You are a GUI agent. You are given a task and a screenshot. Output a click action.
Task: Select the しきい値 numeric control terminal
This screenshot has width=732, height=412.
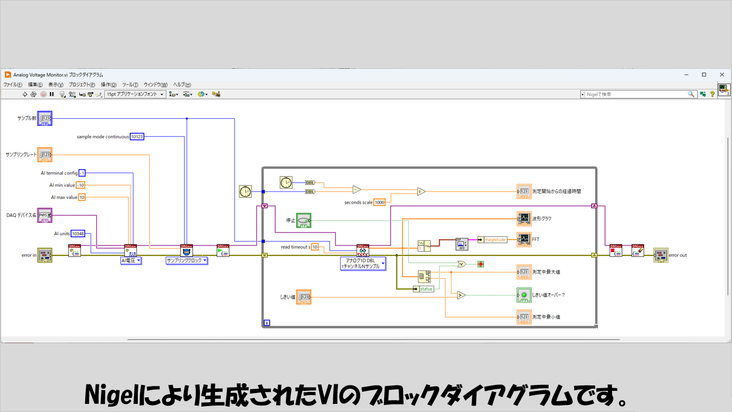(304, 297)
